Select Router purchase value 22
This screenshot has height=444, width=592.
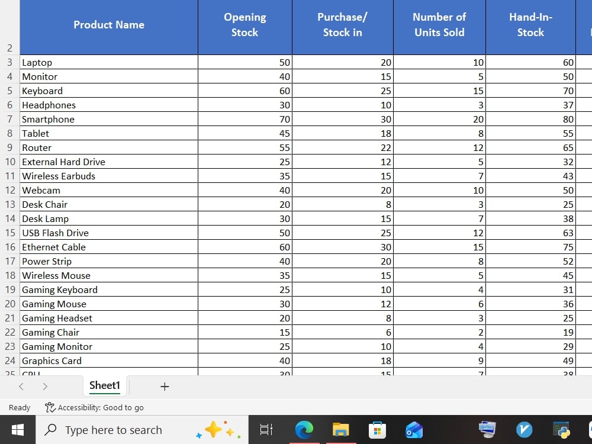(x=342, y=147)
